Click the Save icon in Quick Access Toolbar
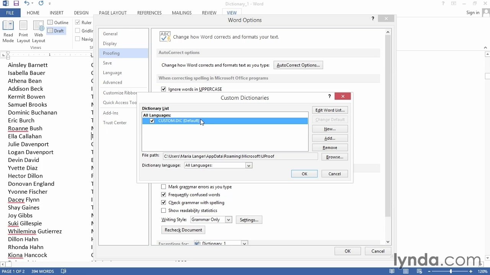490x275 pixels. [16, 3]
